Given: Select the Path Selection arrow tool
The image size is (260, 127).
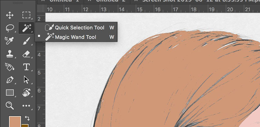Looking at the screenshot, I should pos(27,80).
